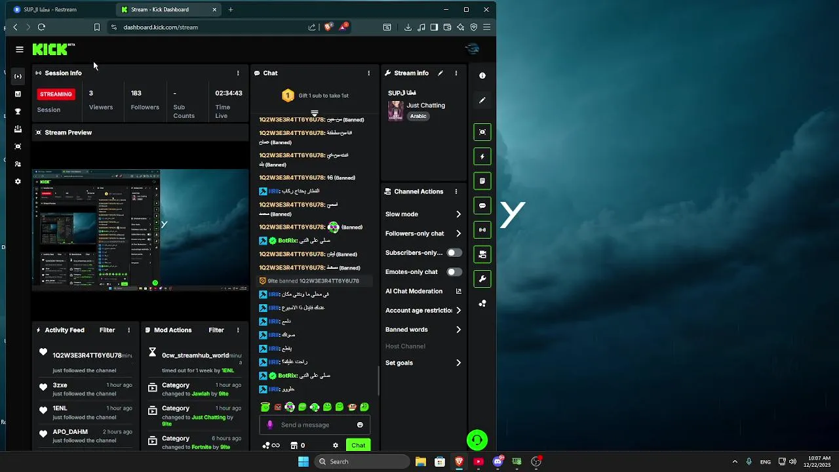
Task: Open the green support headset button
Action: pyautogui.click(x=477, y=440)
